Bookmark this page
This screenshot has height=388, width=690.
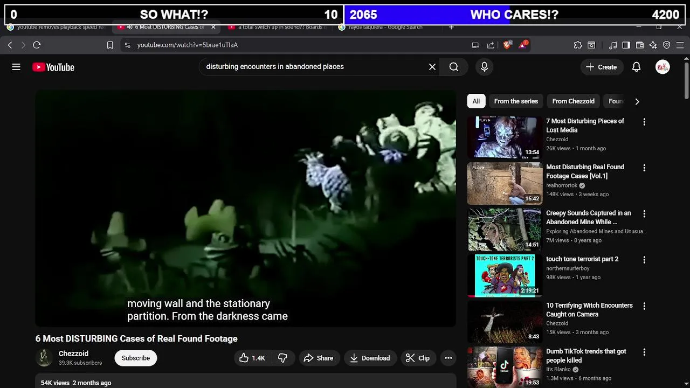(110, 45)
